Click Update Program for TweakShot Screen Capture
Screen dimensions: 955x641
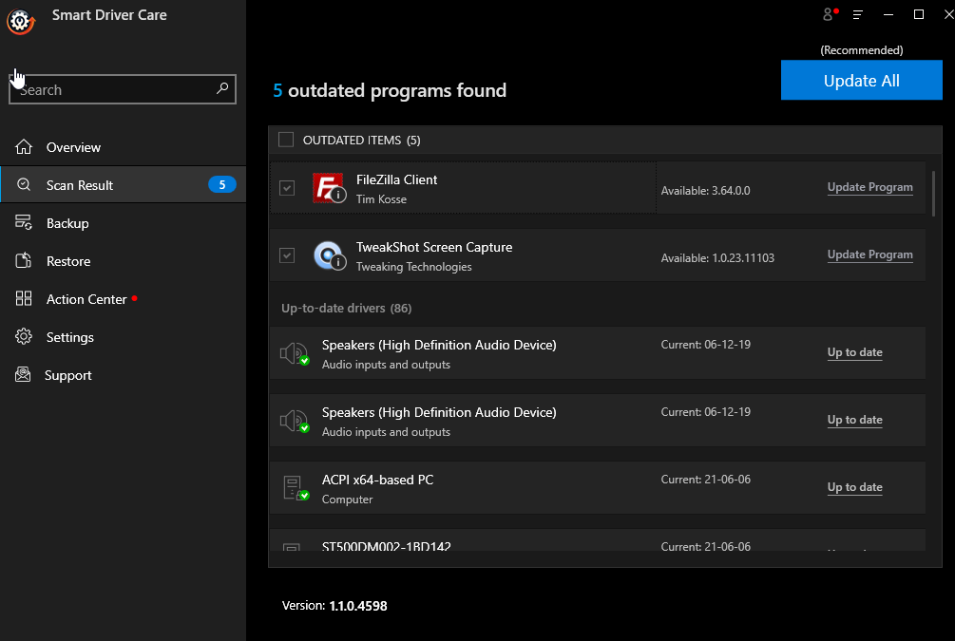pos(869,255)
